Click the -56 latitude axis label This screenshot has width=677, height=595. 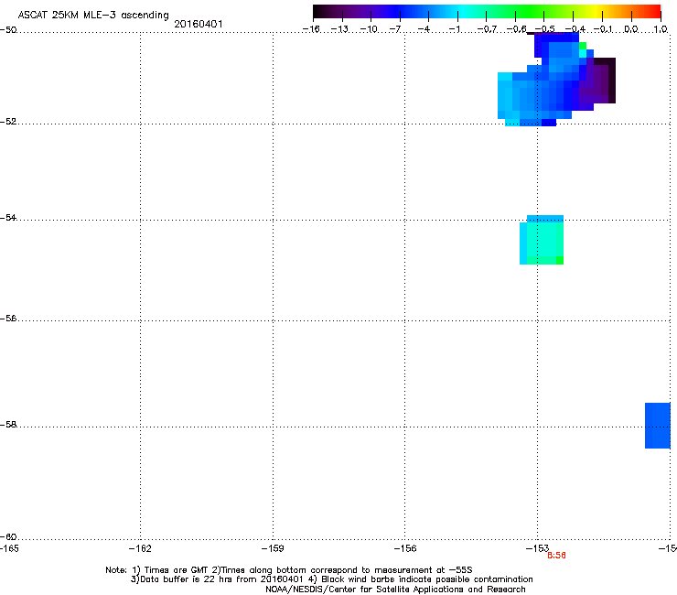click(8, 318)
